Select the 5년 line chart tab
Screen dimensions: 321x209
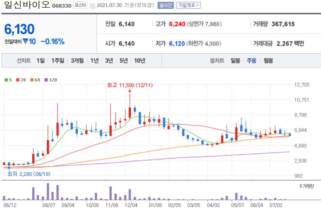[x=124, y=61]
